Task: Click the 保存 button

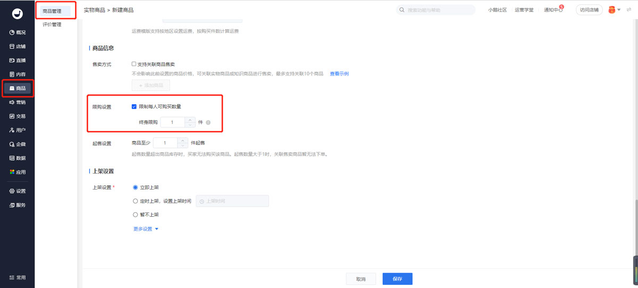Action: [397, 279]
